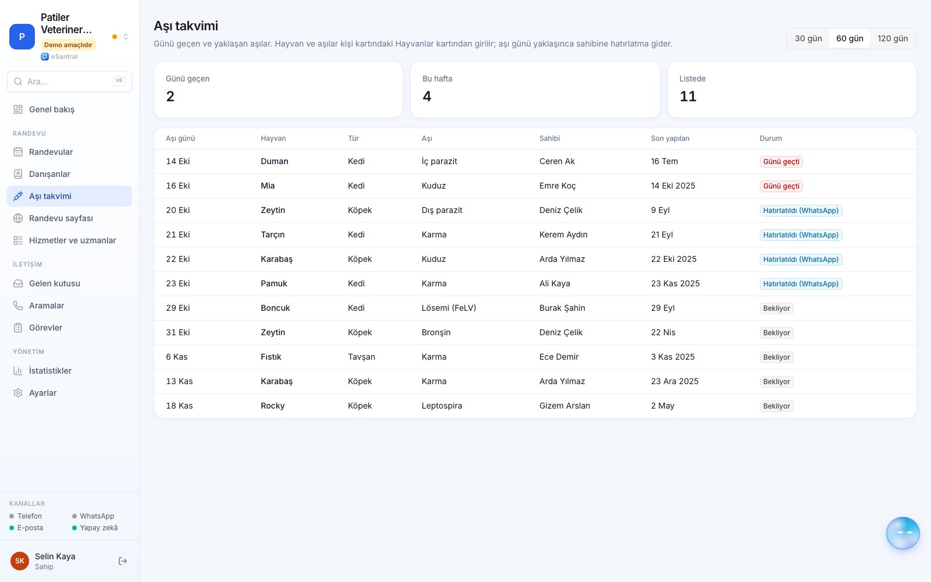Click the Randevular calendar icon

[x=18, y=152]
